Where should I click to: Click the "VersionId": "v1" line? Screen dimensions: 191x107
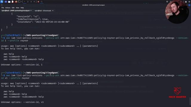28,17
